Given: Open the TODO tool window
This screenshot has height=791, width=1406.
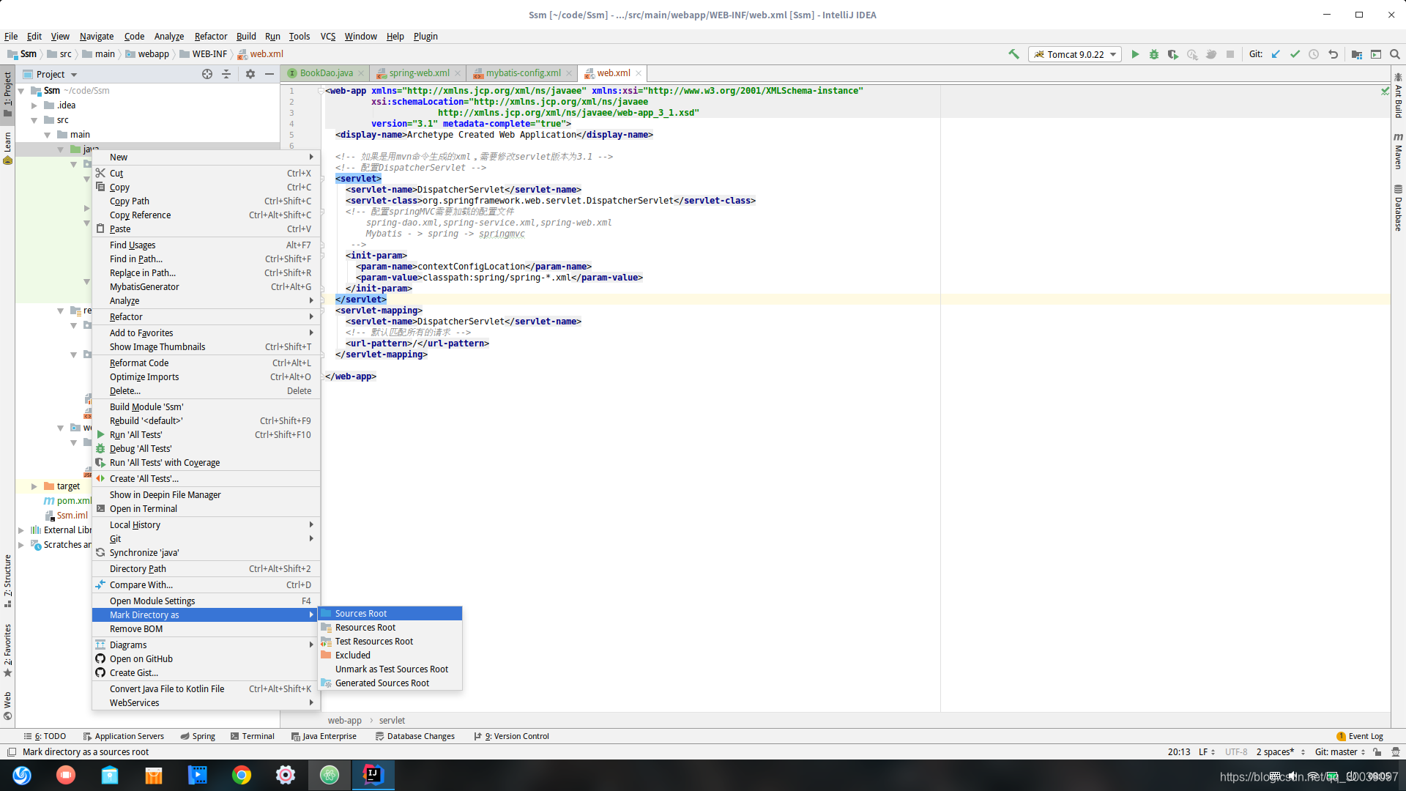Looking at the screenshot, I should point(45,736).
